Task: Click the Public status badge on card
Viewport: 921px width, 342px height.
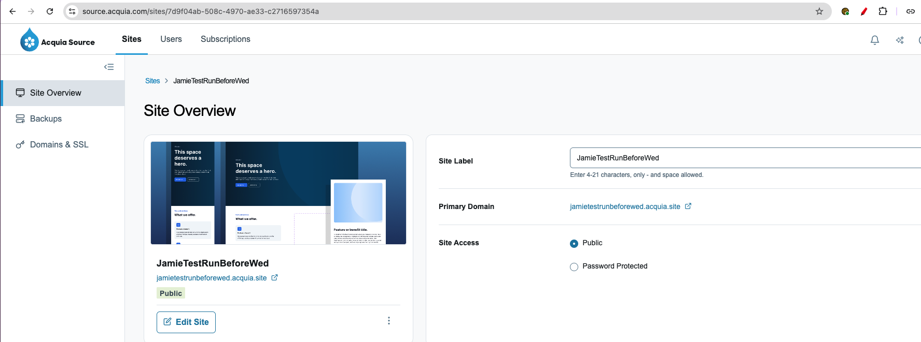Action: tap(171, 293)
